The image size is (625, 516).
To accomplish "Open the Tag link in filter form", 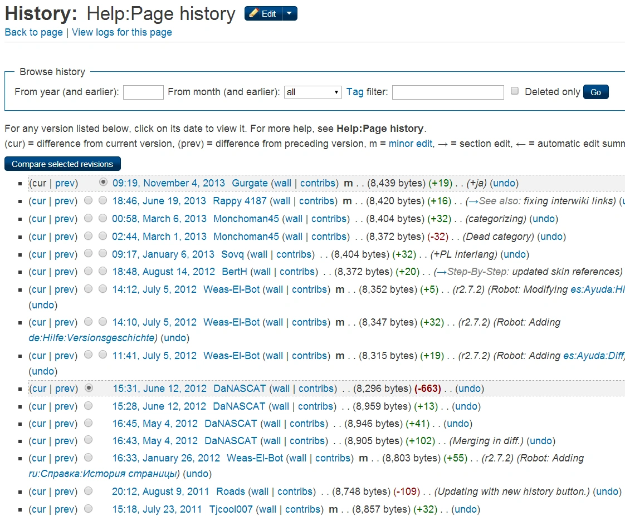I will coord(355,92).
